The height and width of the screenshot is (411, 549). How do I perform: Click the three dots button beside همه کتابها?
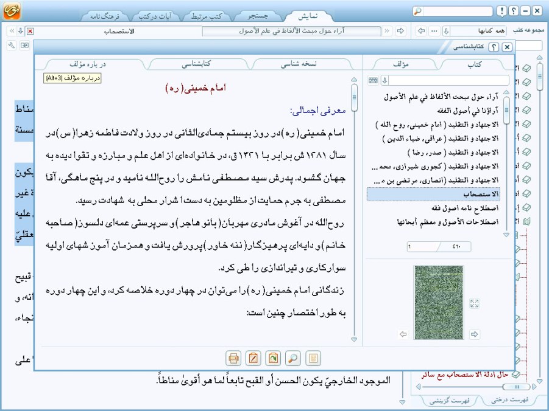434,31
